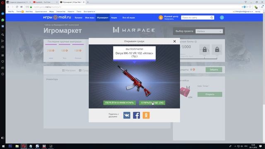Open WhatsApp in Opera sidebar
This screenshot has width=265, height=149.
tap(3, 20)
